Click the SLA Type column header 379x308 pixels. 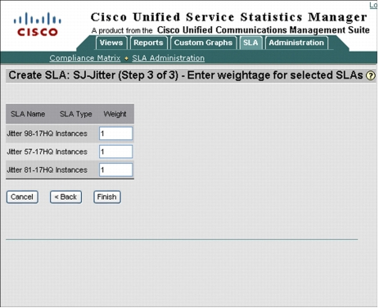coord(76,114)
